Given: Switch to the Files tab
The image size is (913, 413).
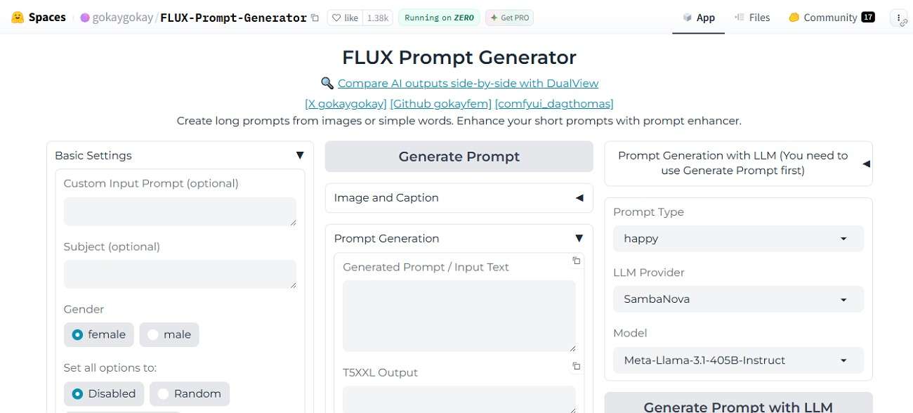Looking at the screenshot, I should click(x=753, y=18).
